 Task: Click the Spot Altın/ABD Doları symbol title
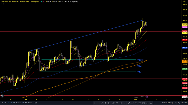tap(20, 2)
